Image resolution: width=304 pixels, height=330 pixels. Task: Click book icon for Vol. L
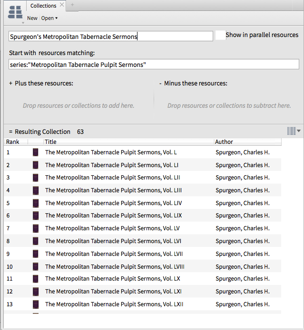(36, 152)
